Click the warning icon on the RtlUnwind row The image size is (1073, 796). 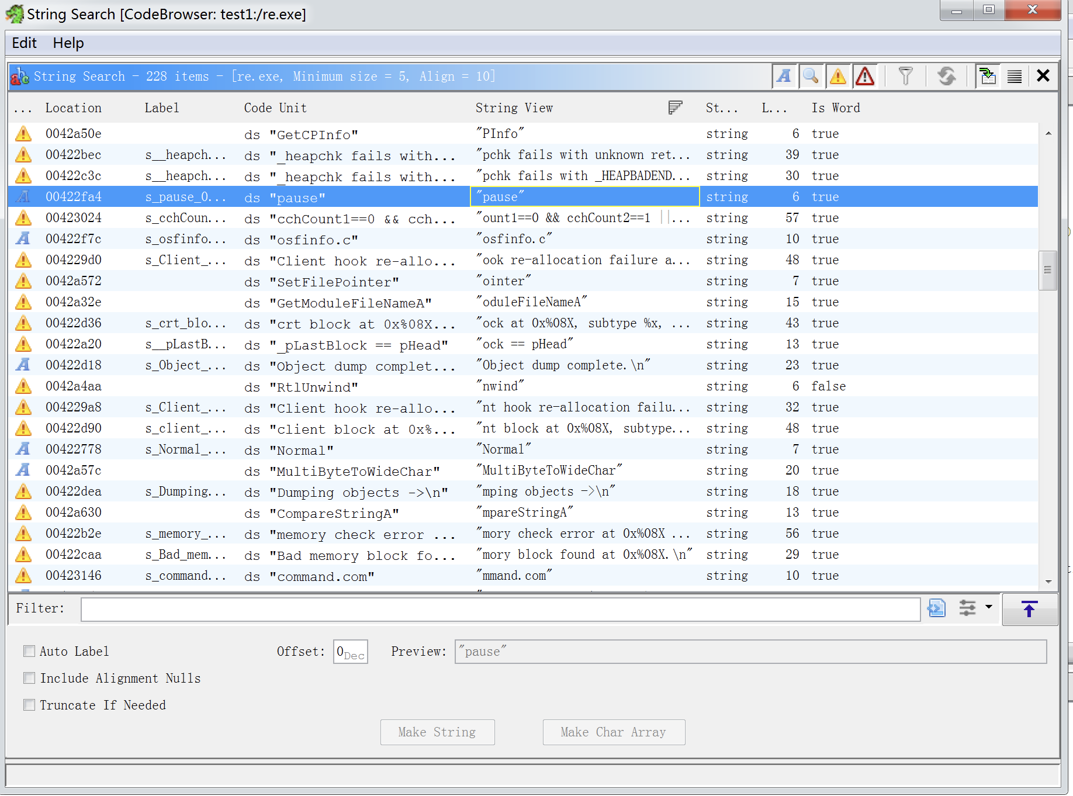tap(23, 386)
